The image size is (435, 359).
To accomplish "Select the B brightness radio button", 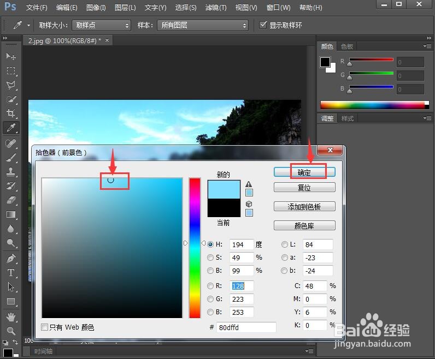I will [x=210, y=271].
